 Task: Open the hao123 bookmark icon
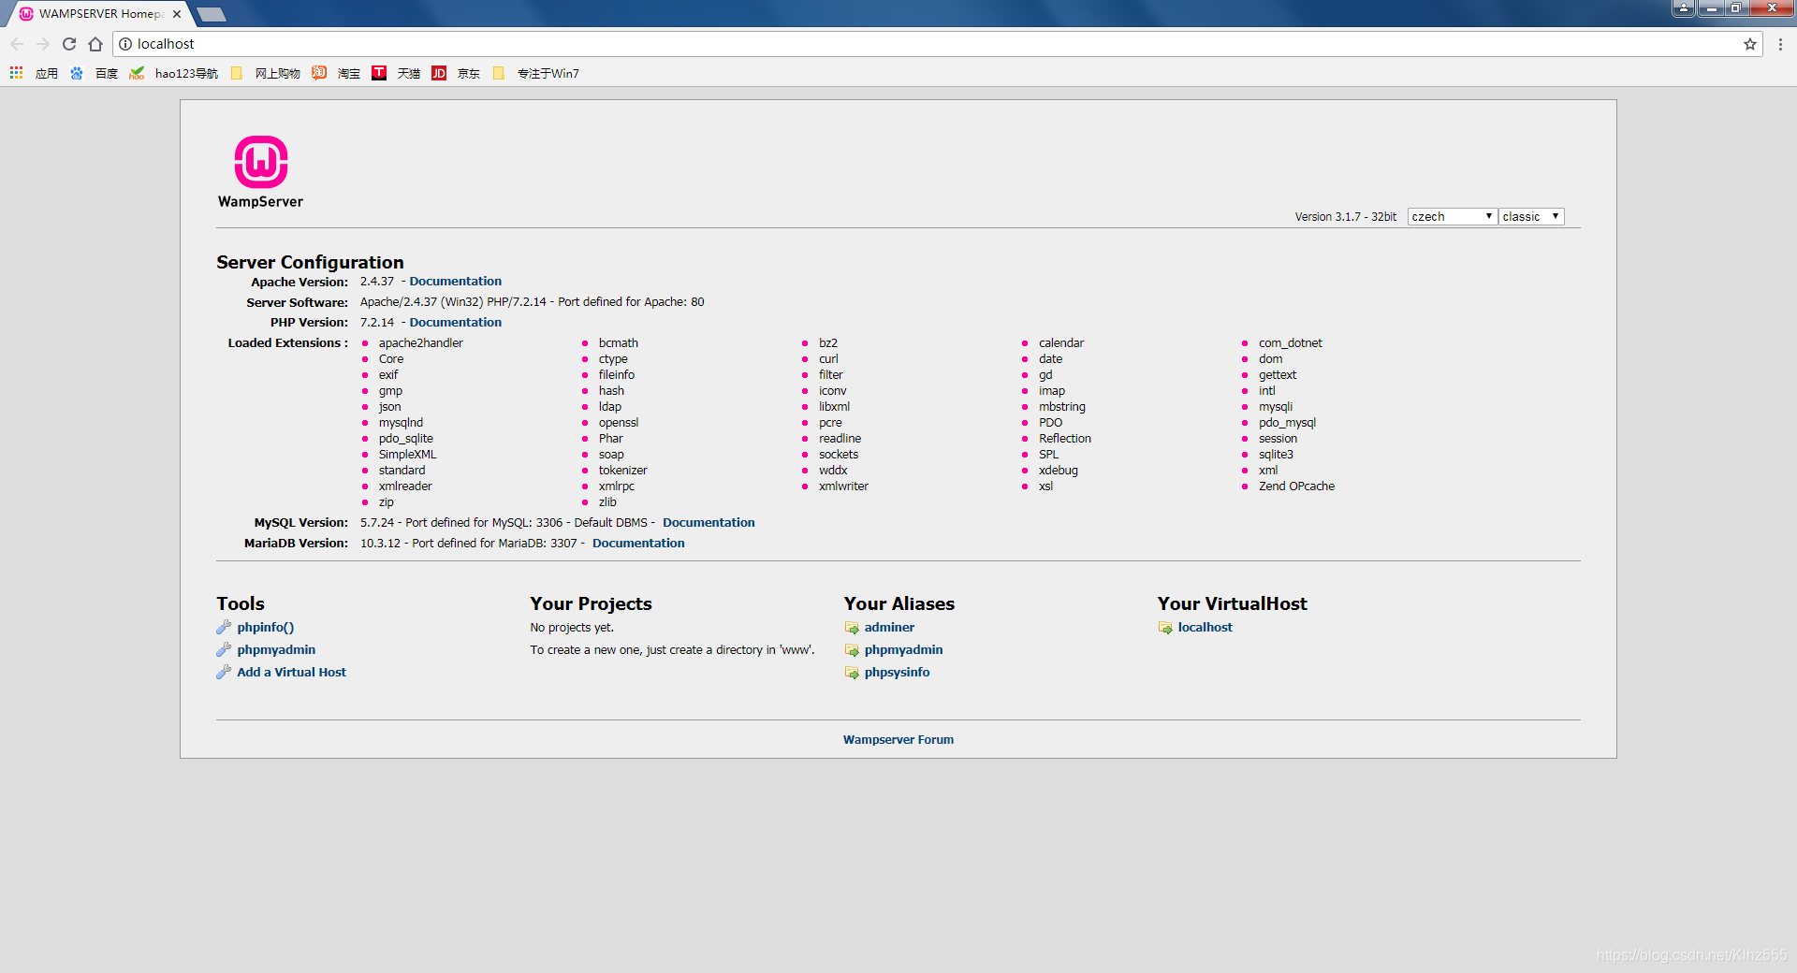tap(137, 73)
